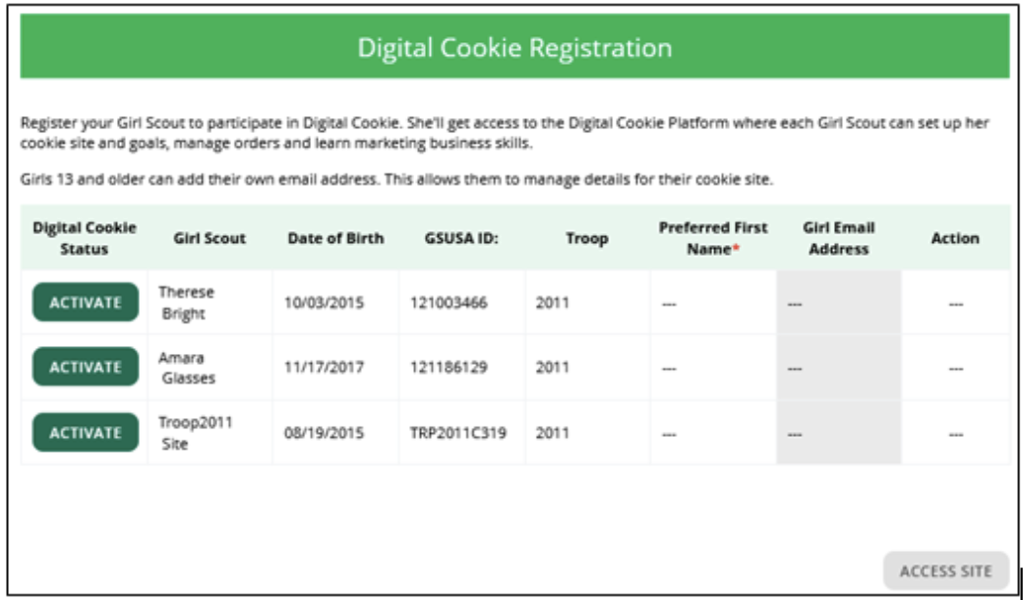
Task: Activate Digital Cookie for Therese Bright
Action: pos(86,302)
